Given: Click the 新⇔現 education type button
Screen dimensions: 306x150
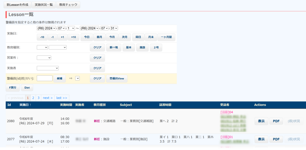Looking at the screenshot, I should coord(114,48).
